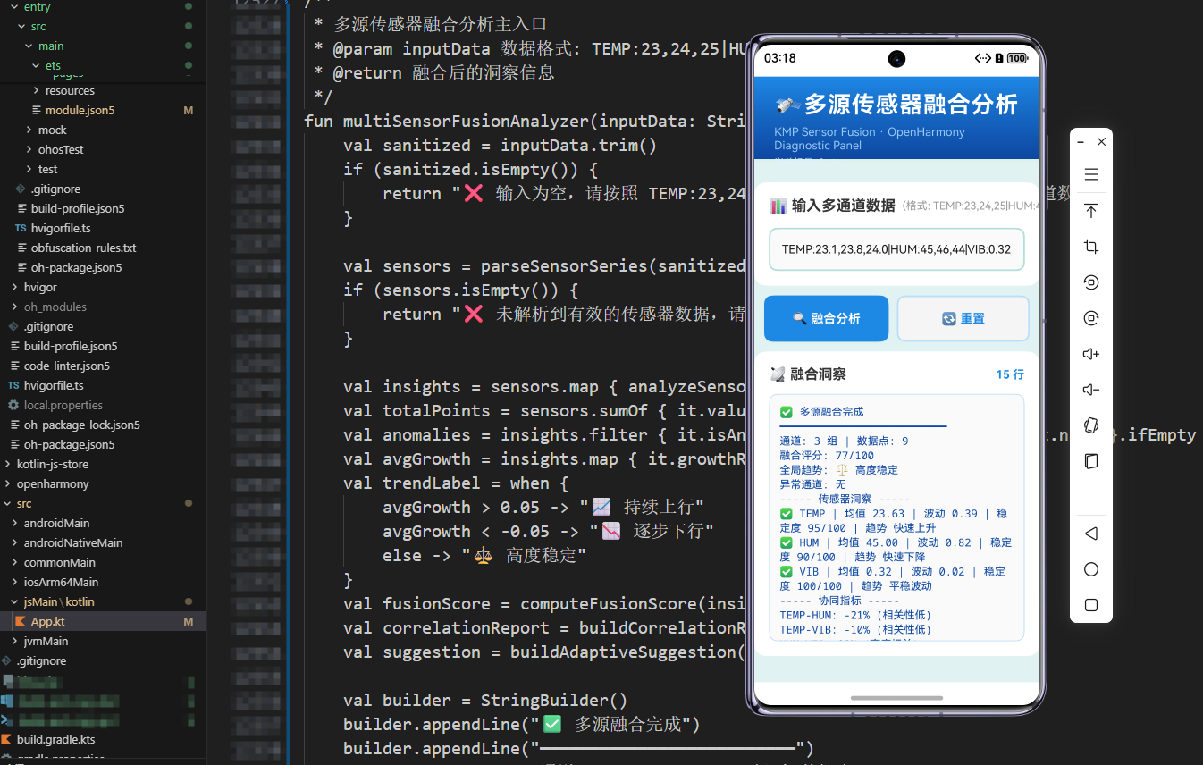Viewport: 1203px width, 765px height.
Task: Rotate emulator clockwise
Action: tap(1090, 318)
